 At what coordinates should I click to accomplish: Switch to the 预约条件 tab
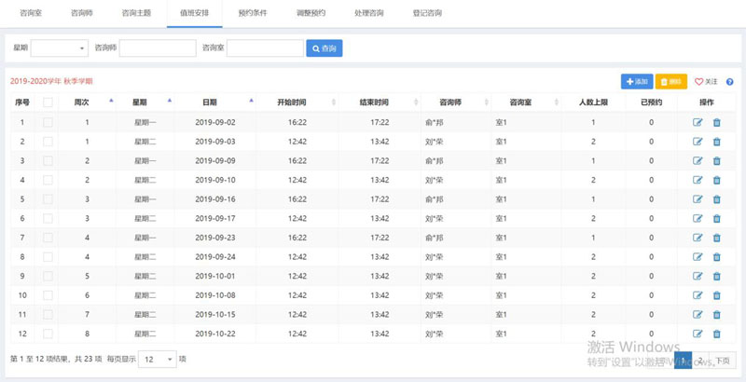252,14
